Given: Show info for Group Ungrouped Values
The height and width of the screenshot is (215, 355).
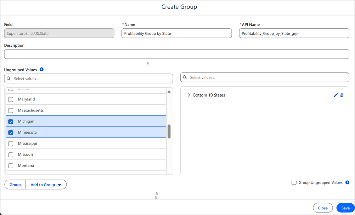Looking at the screenshot, I should pyautogui.click(x=347, y=182).
